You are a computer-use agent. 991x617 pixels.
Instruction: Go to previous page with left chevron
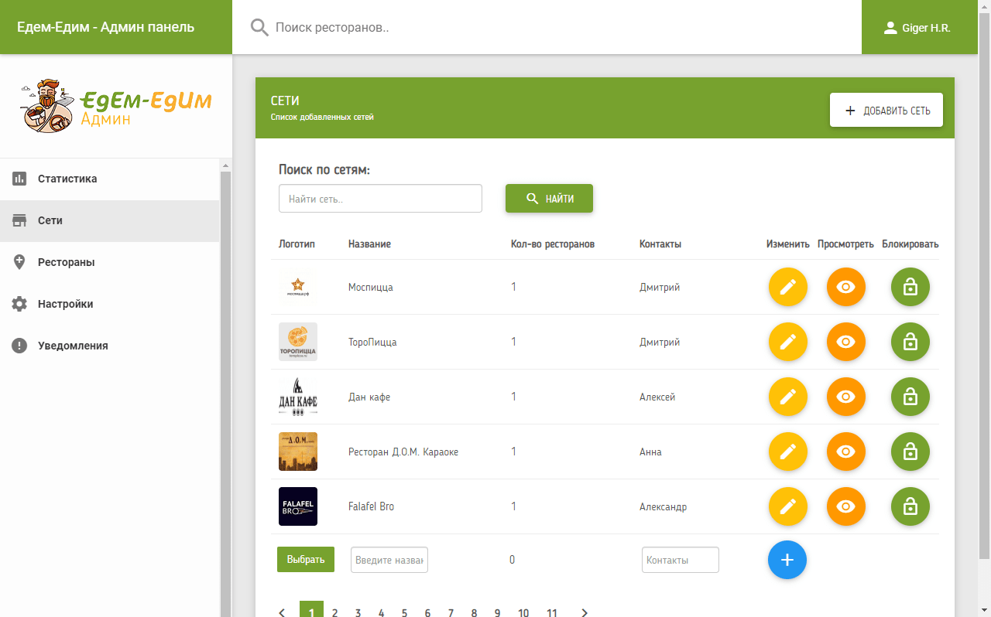(x=282, y=613)
